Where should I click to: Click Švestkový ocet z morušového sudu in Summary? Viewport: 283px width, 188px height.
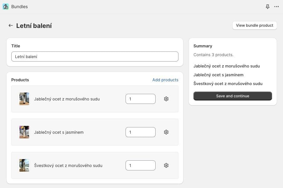coord(228,84)
